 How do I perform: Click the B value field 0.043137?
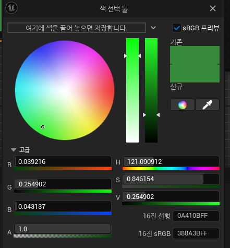point(63,206)
